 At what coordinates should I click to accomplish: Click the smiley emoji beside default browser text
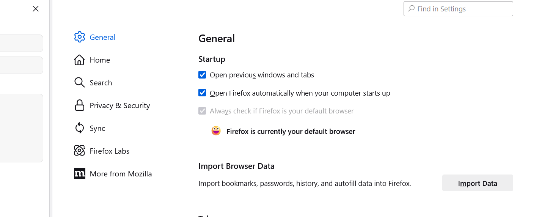click(216, 131)
